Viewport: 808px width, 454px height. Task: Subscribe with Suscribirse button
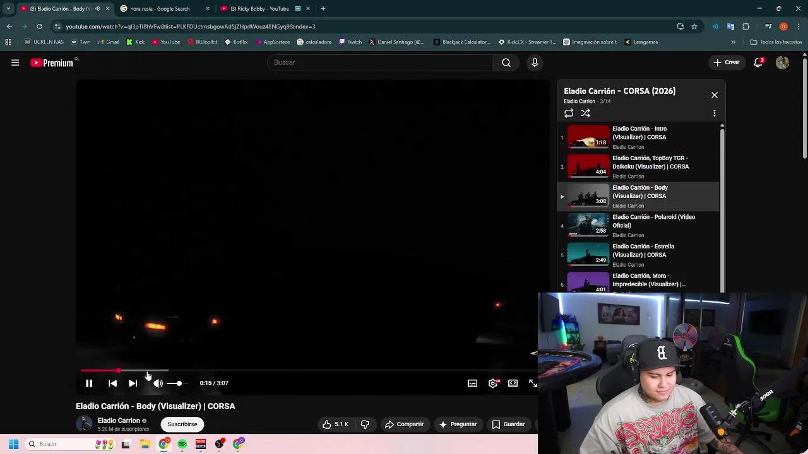pyautogui.click(x=182, y=424)
